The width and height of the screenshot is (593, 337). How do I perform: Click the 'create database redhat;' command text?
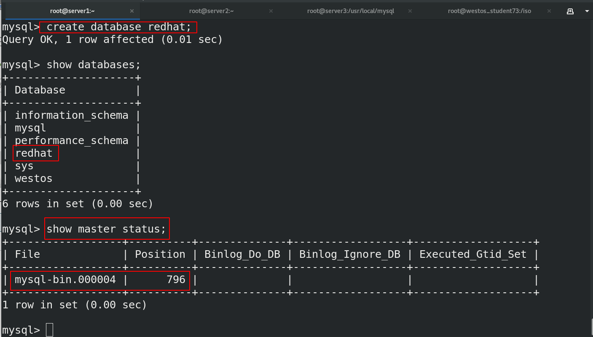pyautogui.click(x=118, y=27)
